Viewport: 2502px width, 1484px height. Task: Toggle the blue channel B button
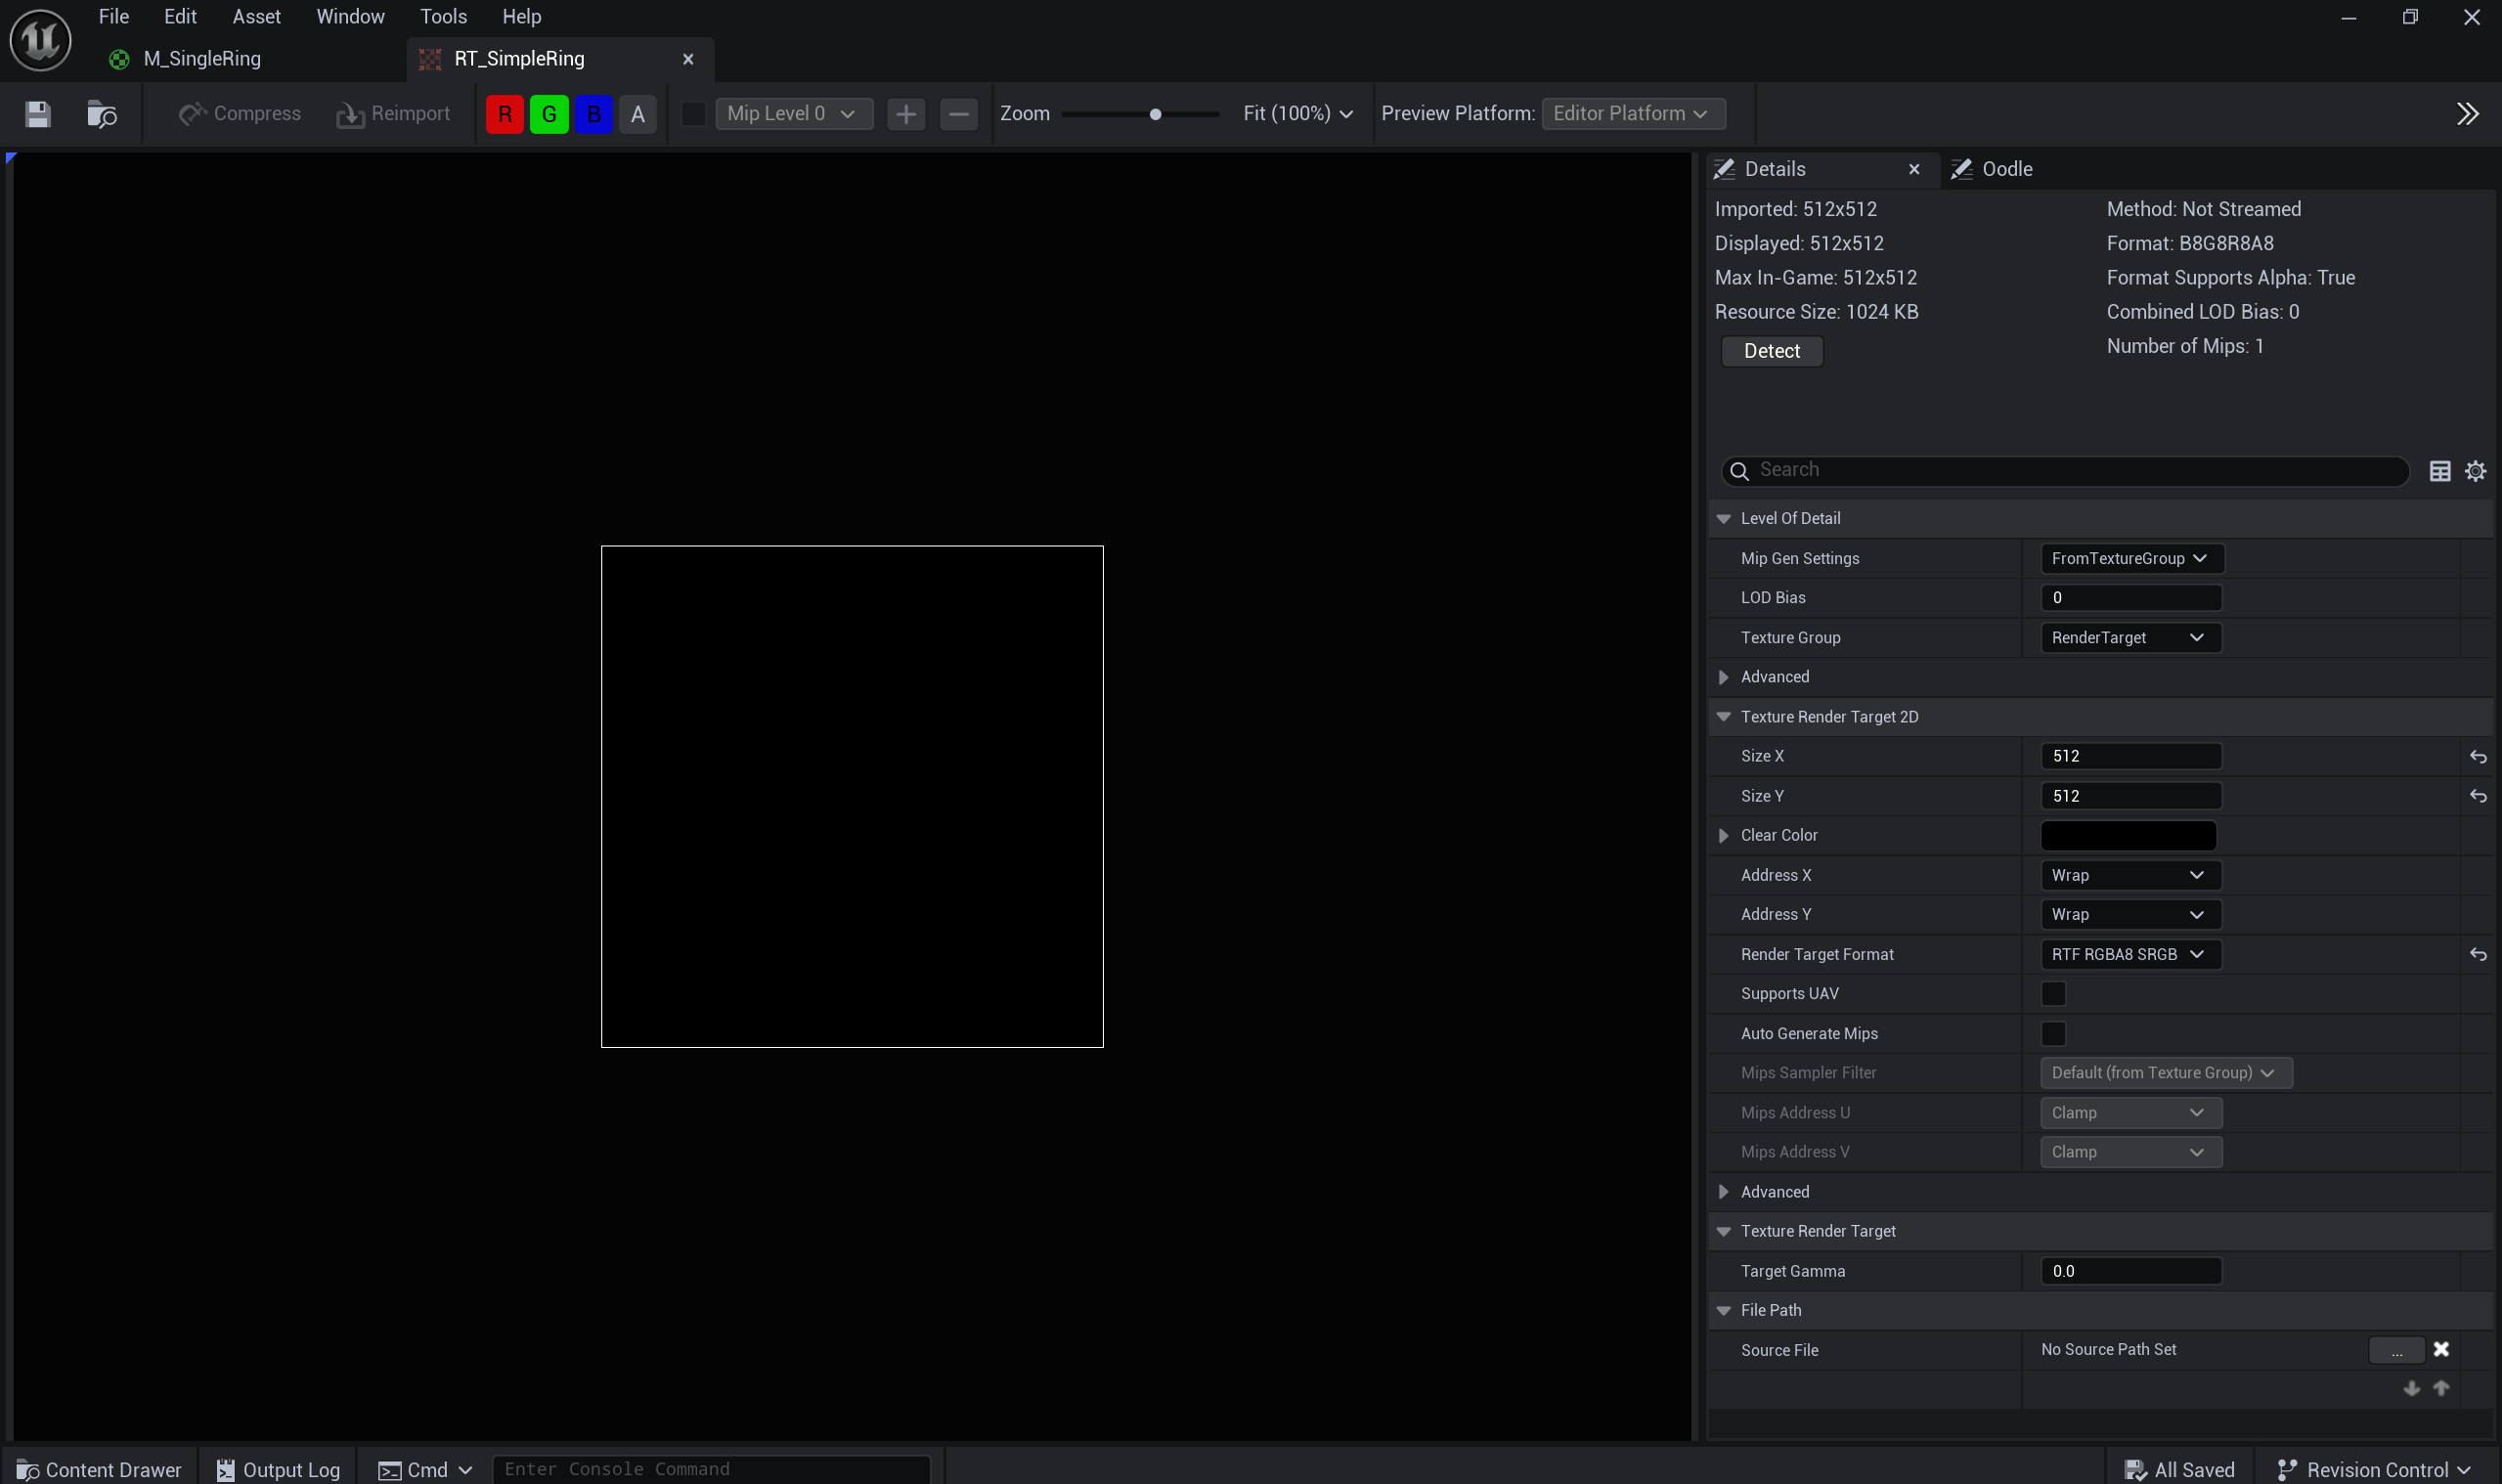click(593, 114)
